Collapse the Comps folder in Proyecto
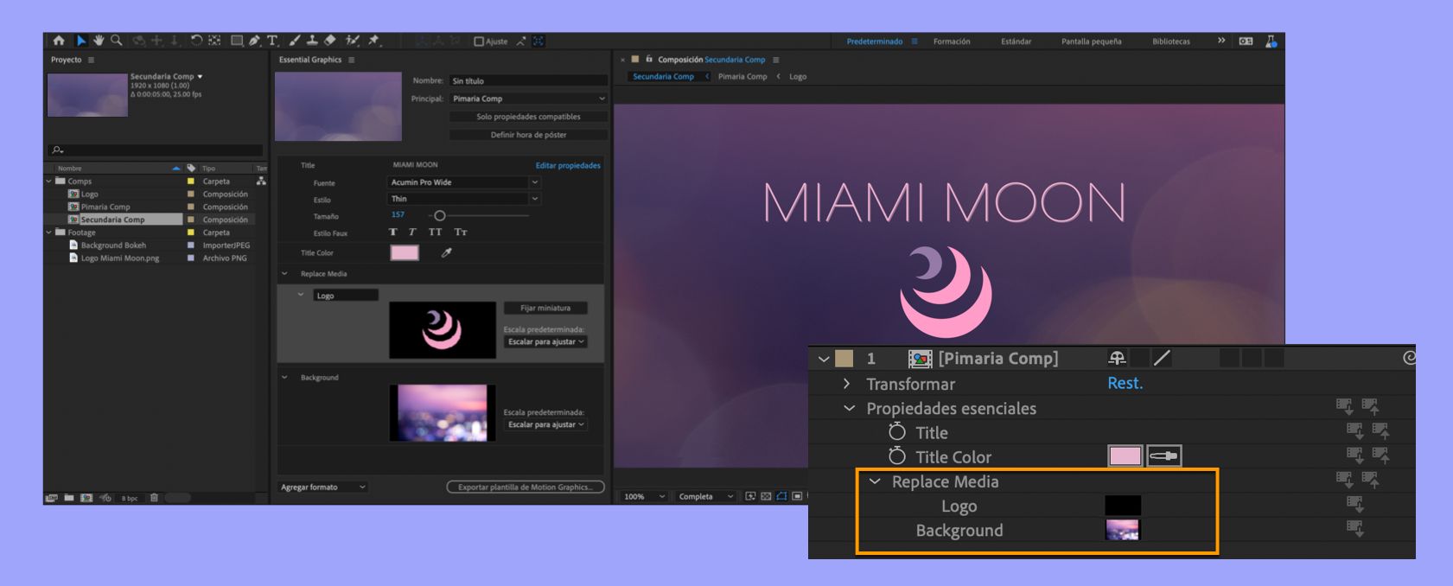1453x586 pixels. tap(49, 182)
